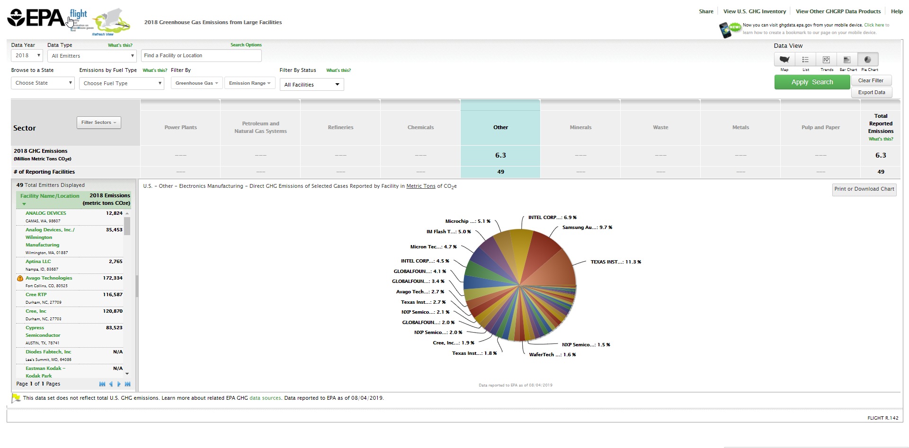Open the Help link

[896, 11]
